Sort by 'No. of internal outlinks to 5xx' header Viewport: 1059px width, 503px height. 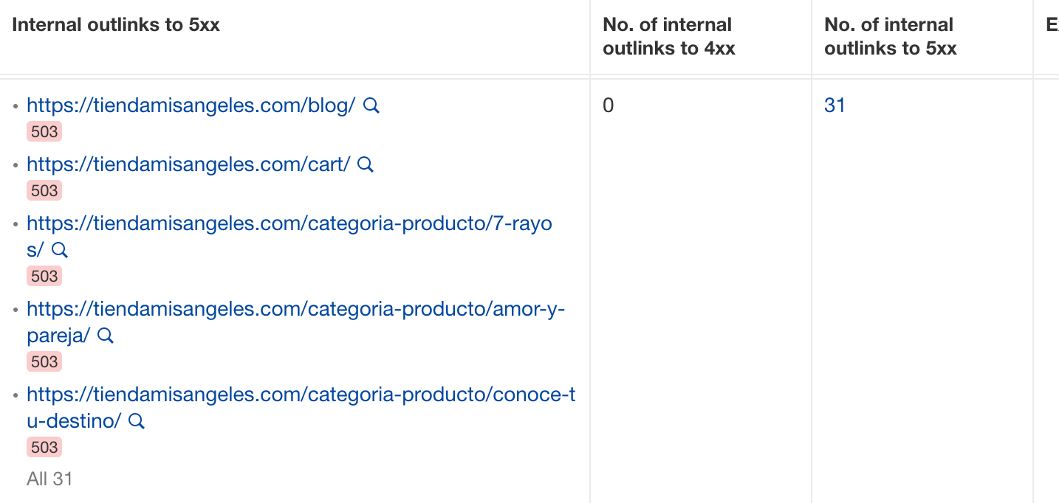click(891, 36)
